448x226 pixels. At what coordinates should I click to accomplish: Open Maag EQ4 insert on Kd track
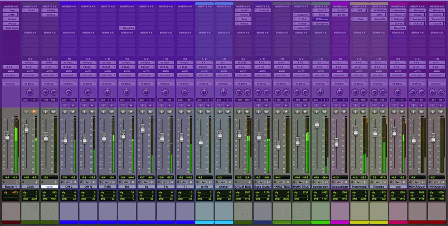tap(127, 28)
